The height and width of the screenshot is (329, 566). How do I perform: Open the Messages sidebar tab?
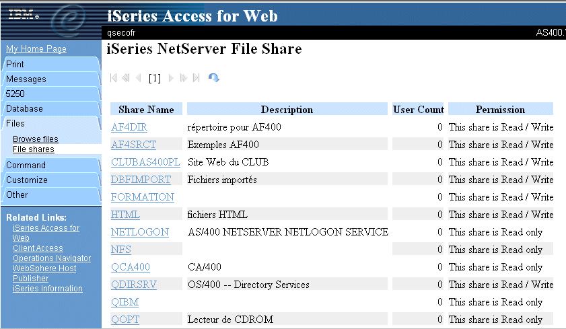tap(51, 79)
